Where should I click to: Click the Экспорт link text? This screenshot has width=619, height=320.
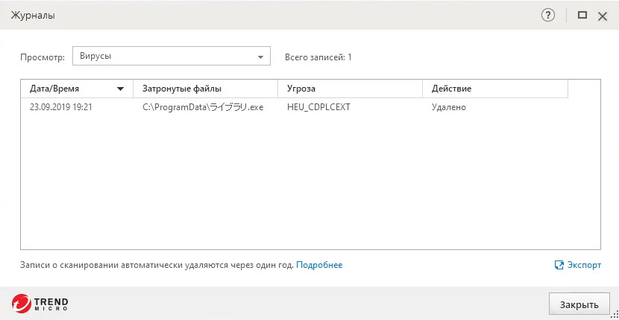(583, 265)
